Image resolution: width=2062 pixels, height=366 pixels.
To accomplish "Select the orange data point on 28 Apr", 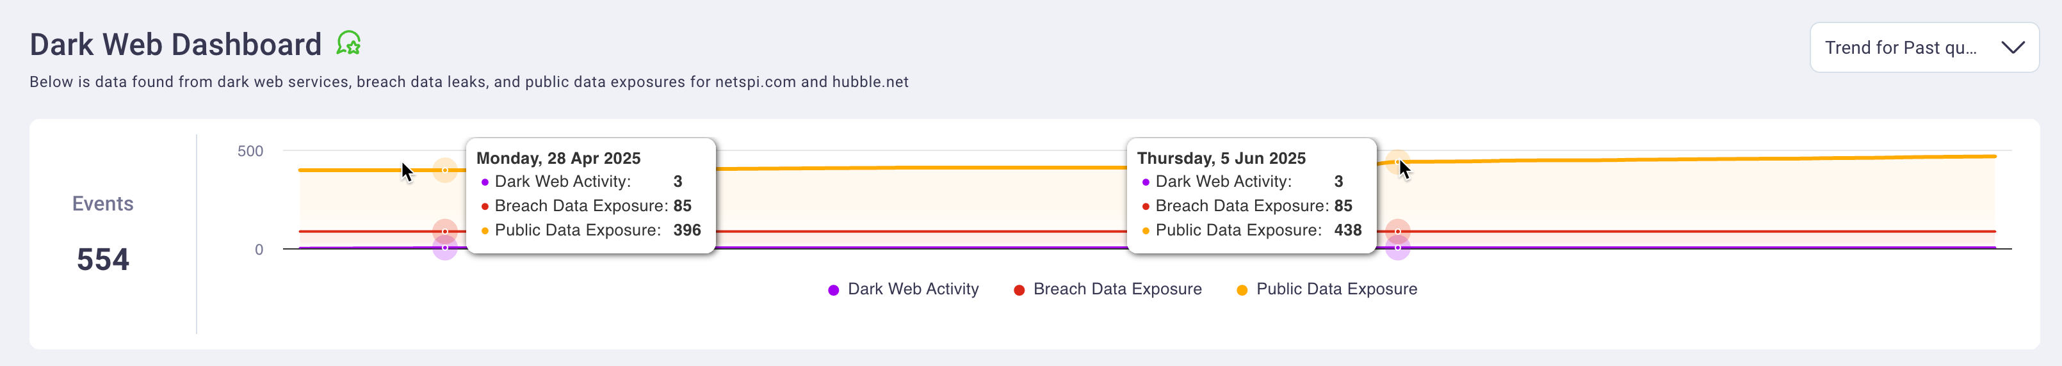I will [x=445, y=170].
